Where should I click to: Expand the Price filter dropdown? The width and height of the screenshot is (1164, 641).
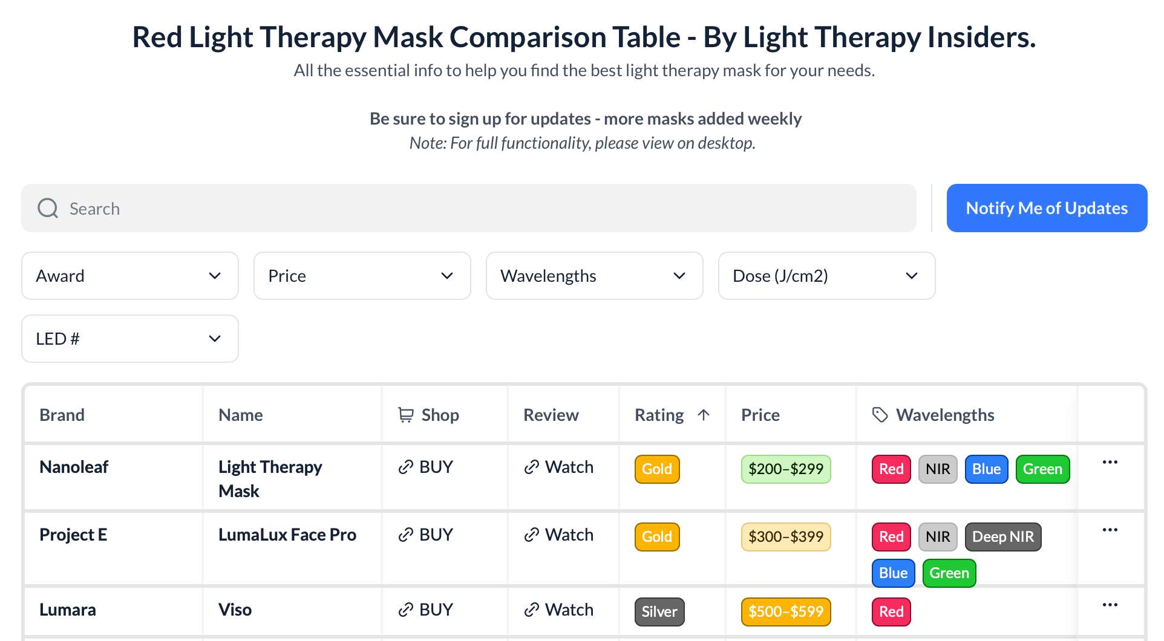point(362,276)
